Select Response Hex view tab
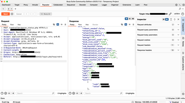185x103 pixels. tap(87, 25)
